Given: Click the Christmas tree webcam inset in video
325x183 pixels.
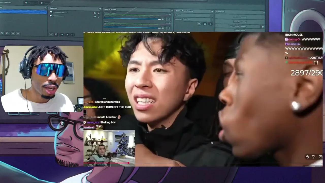Looking at the screenshot, I should pos(109,148).
